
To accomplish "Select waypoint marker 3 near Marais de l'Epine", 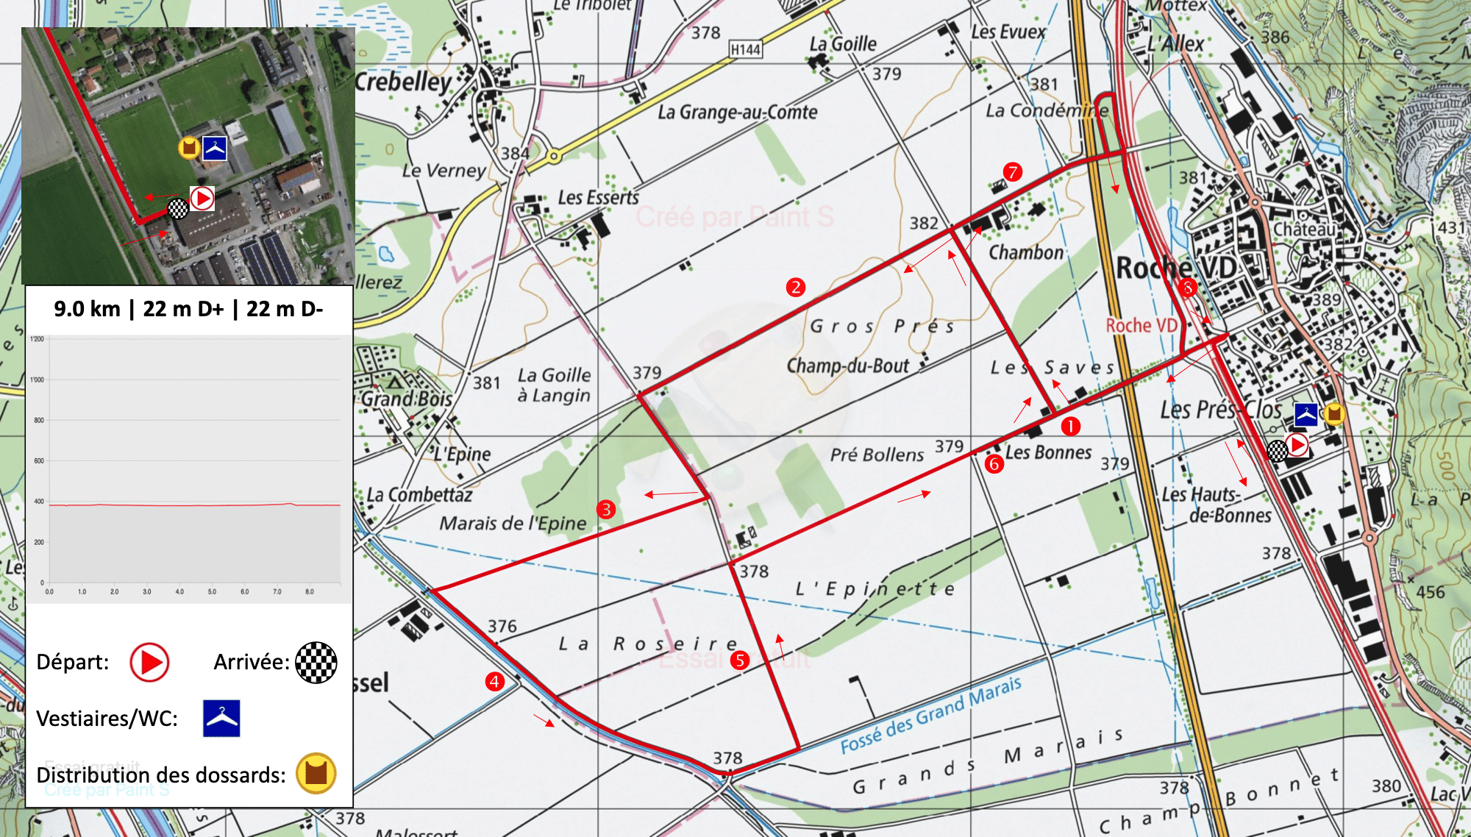I will tap(606, 509).
